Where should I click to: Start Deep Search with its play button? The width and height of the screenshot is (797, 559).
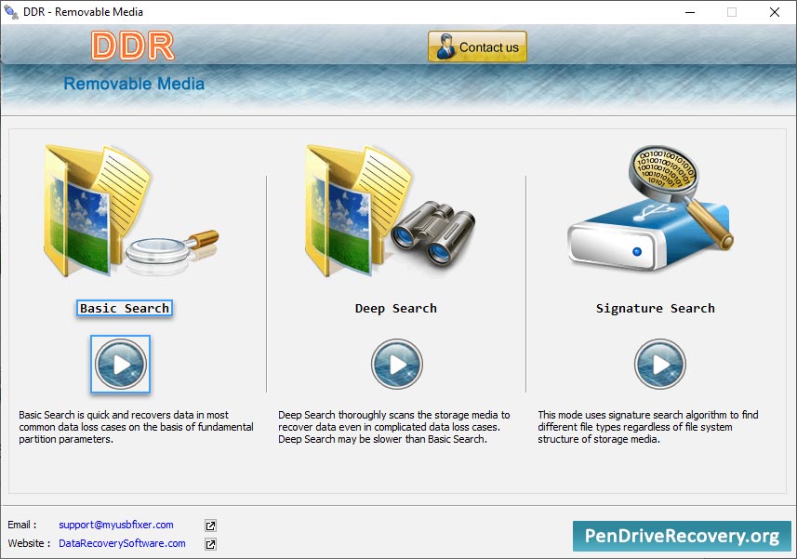click(397, 365)
